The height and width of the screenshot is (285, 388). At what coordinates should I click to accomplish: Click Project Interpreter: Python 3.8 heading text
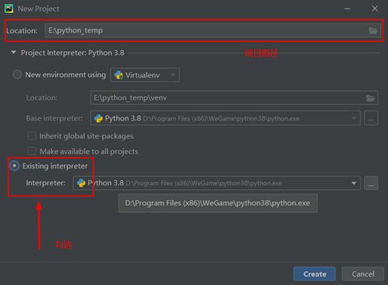[73, 53]
